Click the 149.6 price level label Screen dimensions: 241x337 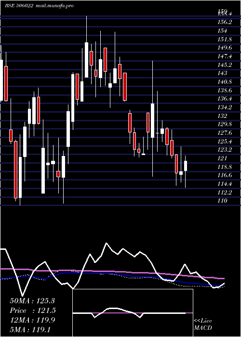(x=224, y=48)
